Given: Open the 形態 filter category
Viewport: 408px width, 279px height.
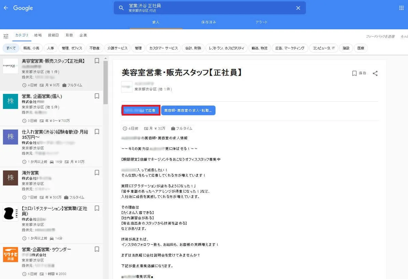Looking at the screenshot, I should (x=69, y=35).
